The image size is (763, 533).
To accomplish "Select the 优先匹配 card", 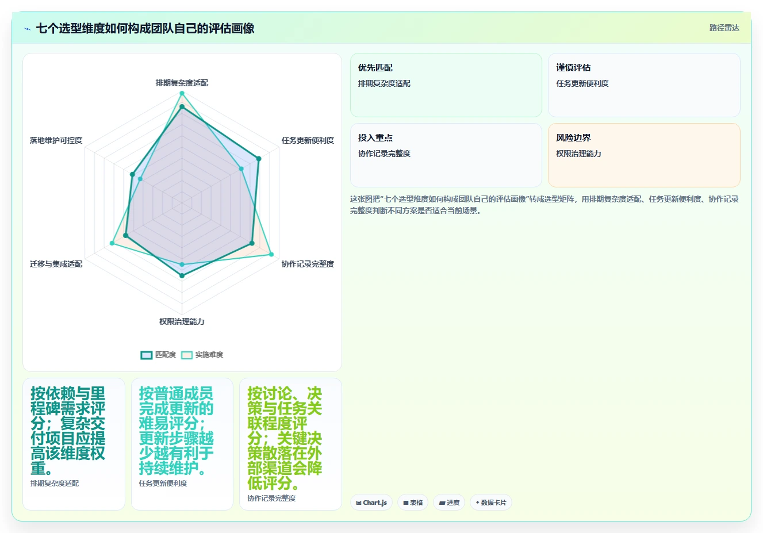I will pos(446,85).
